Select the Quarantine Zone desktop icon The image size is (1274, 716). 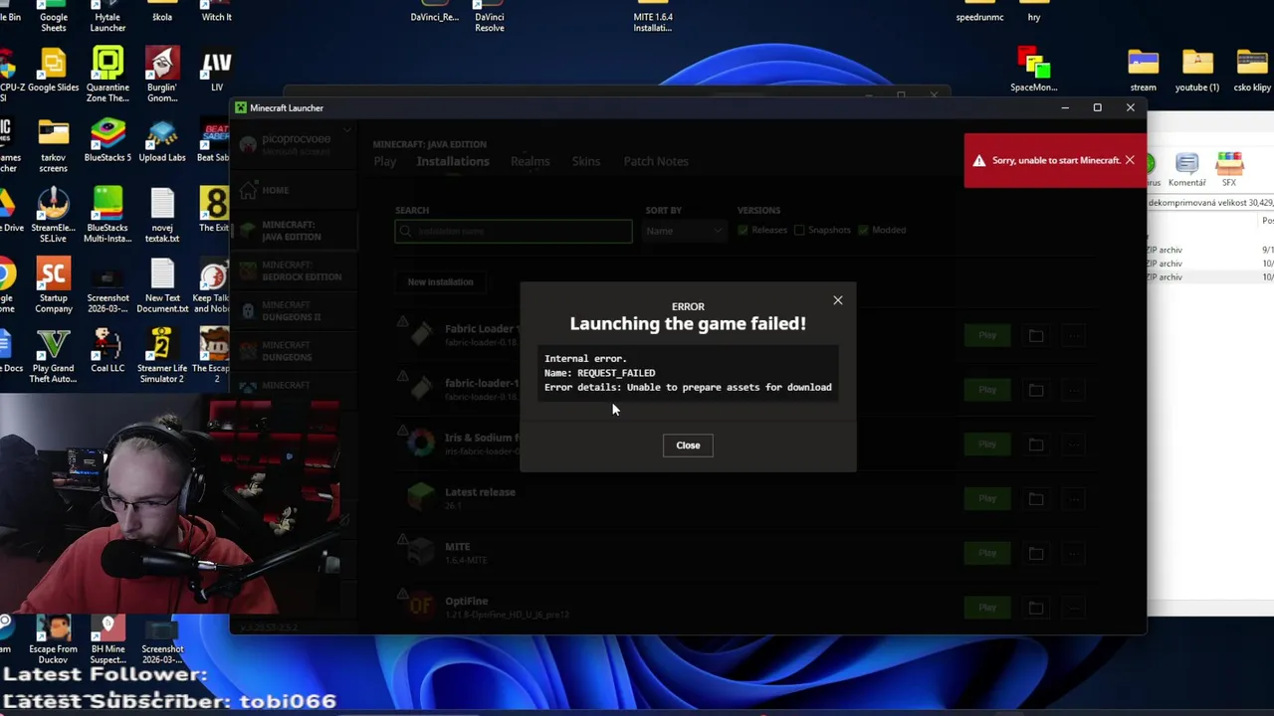coord(107,75)
